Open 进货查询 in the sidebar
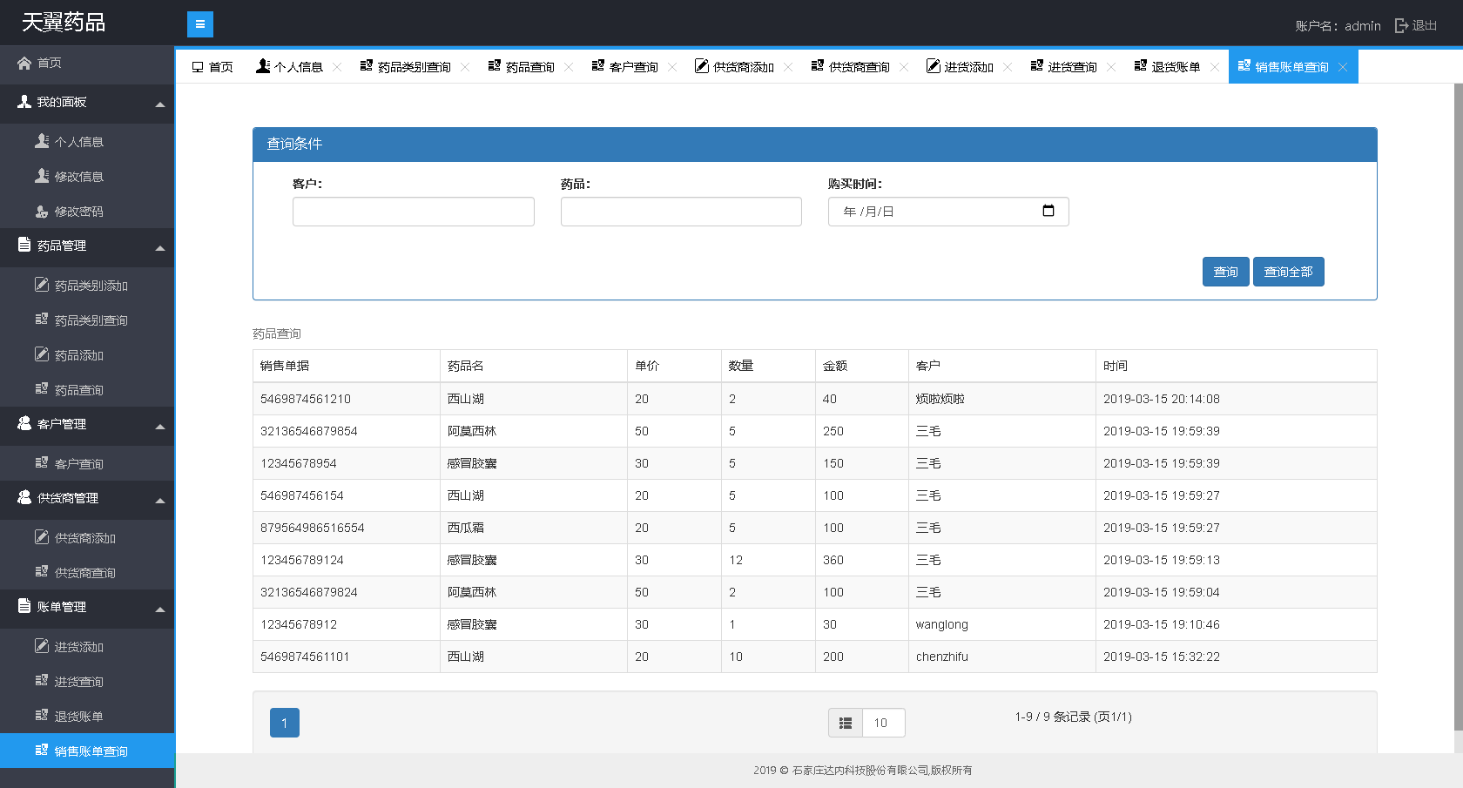Screen dimensions: 1463x788 coord(87,682)
